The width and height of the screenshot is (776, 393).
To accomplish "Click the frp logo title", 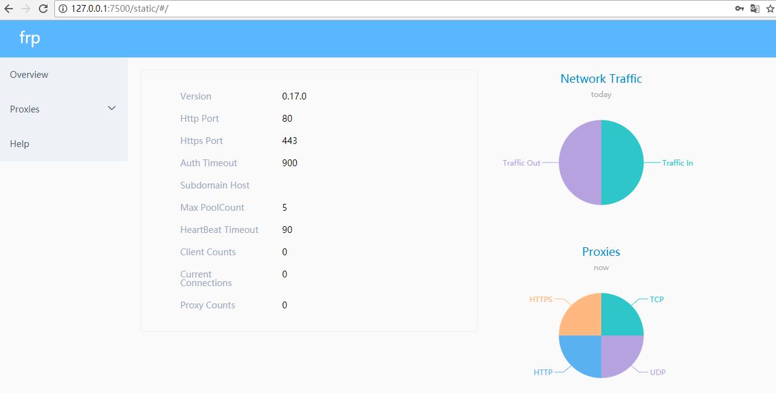I will coord(30,38).
